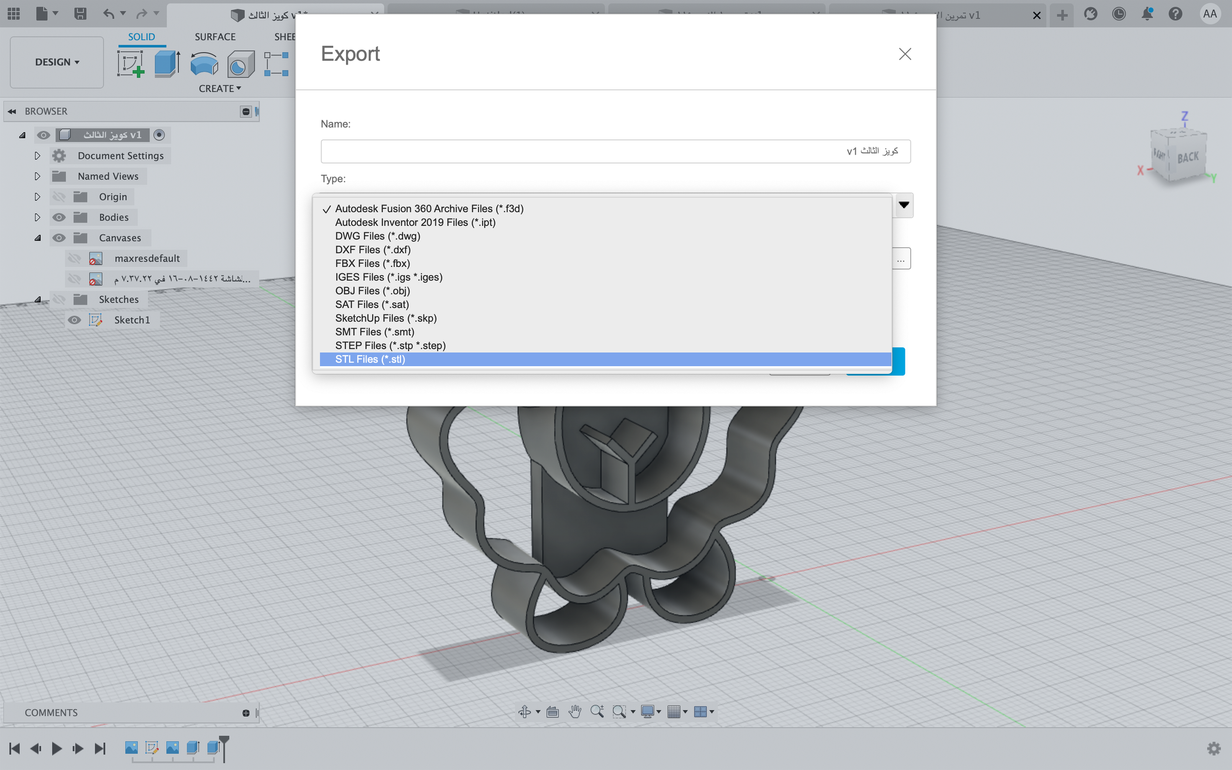Select the Create Sketch tool
This screenshot has width=1232, height=770.
(x=131, y=64)
